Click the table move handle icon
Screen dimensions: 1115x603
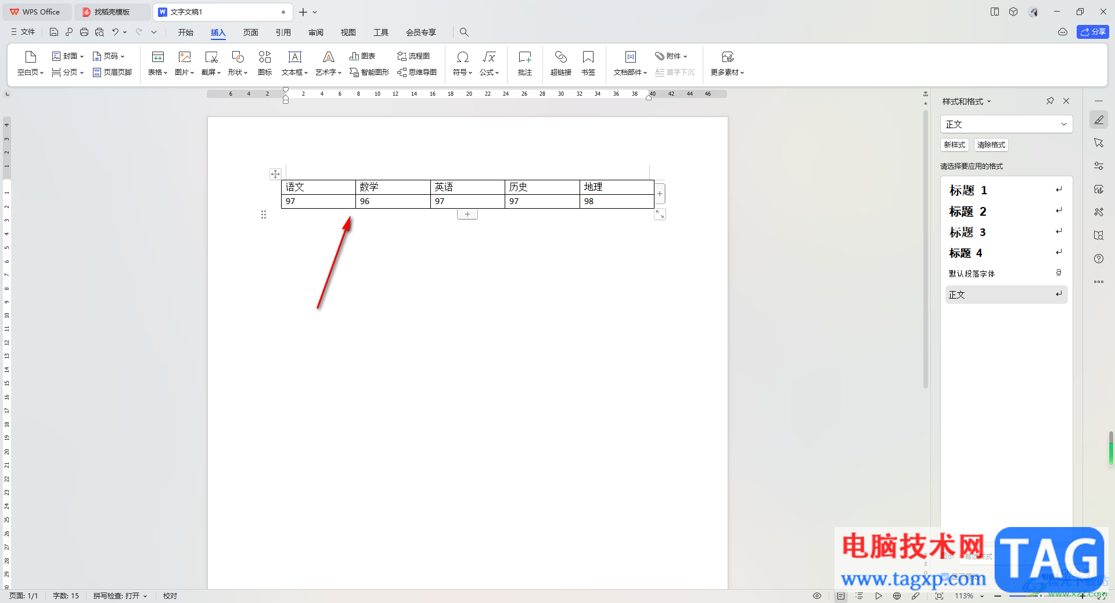[275, 174]
